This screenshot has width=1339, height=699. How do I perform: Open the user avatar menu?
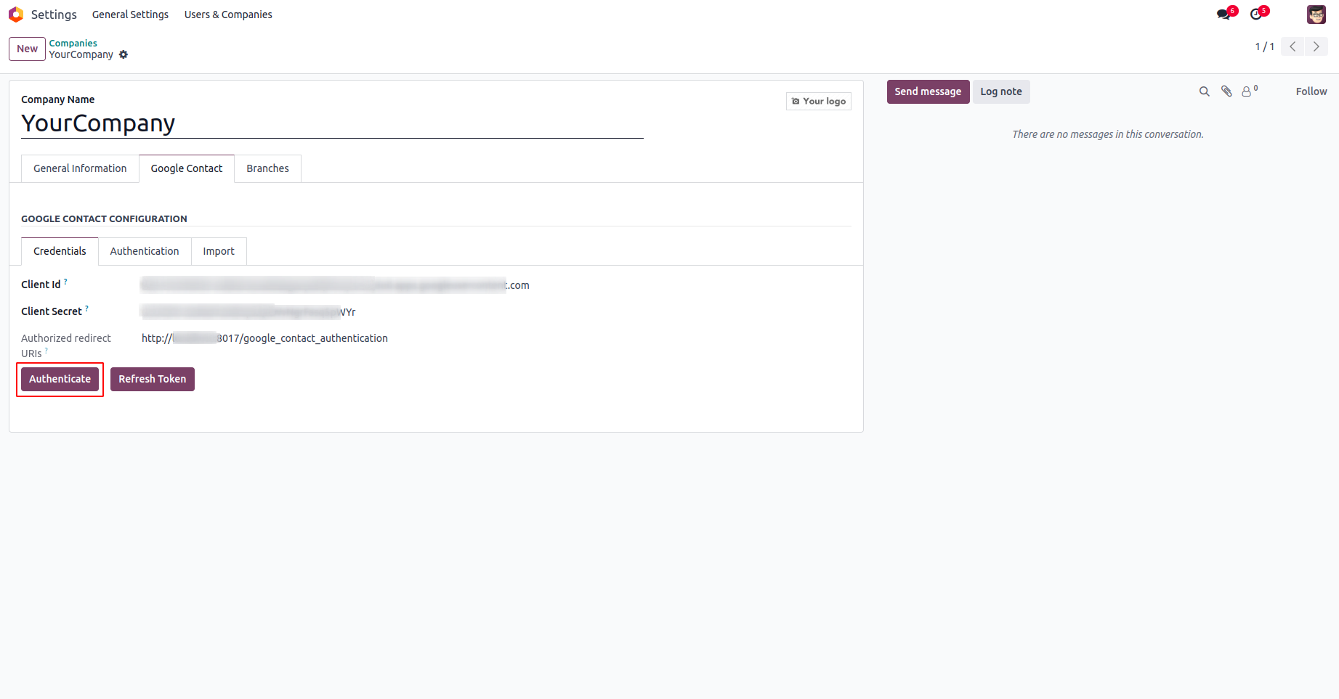(x=1316, y=15)
